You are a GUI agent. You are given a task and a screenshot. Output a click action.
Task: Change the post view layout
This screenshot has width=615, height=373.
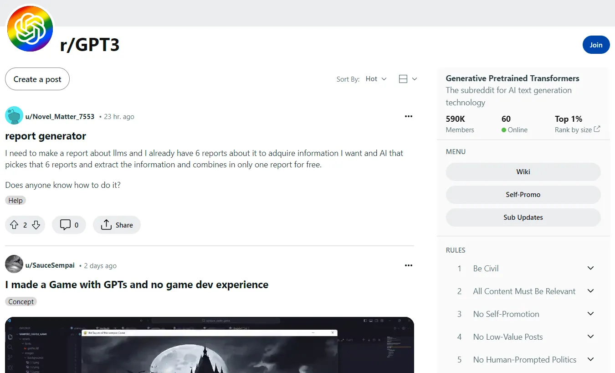[x=408, y=79]
